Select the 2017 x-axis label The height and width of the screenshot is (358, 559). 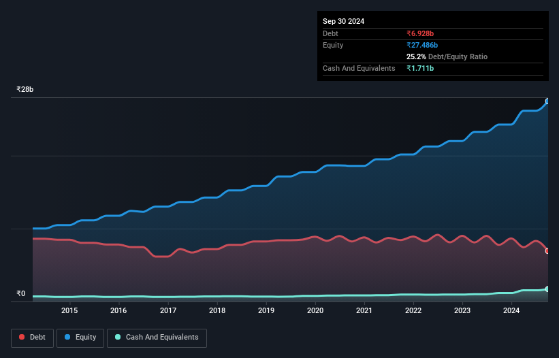click(x=168, y=310)
